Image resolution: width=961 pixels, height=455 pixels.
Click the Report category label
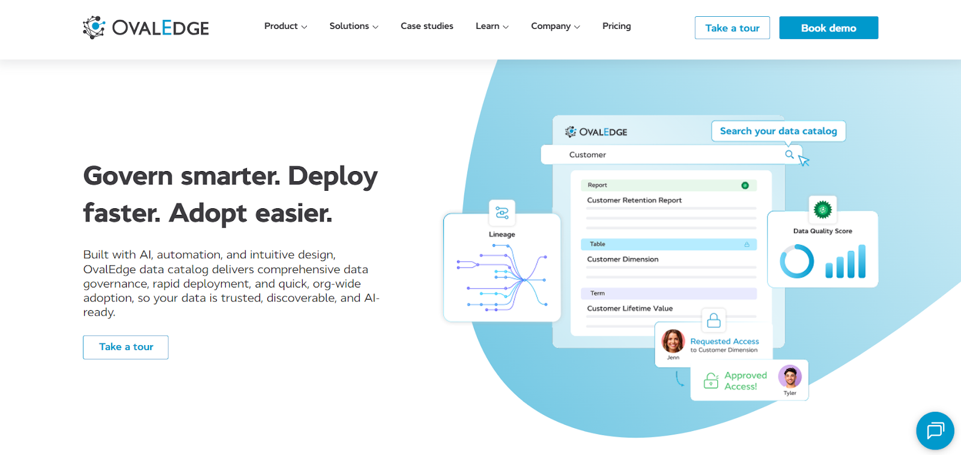(x=597, y=185)
